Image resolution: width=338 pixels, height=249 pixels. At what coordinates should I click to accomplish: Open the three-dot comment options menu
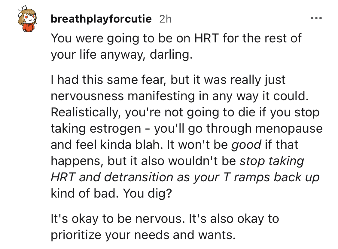316,18
